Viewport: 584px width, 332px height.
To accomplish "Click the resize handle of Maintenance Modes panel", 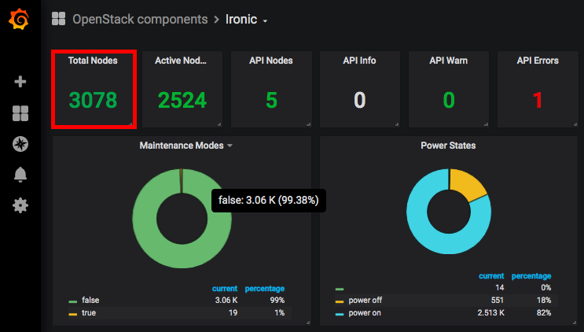I will 308,323.
